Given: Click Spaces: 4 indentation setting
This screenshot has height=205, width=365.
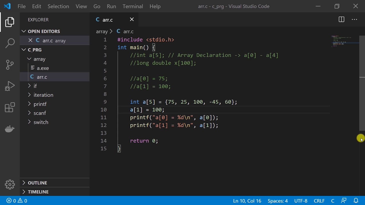Looking at the screenshot, I should tap(278, 201).
